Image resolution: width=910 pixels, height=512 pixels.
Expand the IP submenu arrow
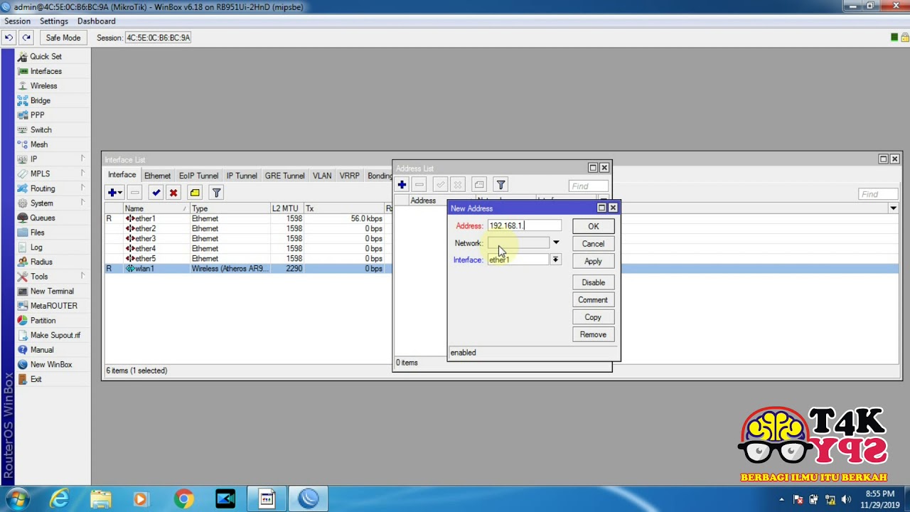[x=82, y=158]
